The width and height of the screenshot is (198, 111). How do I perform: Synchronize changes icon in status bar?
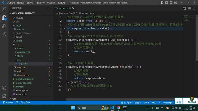pos(17,102)
